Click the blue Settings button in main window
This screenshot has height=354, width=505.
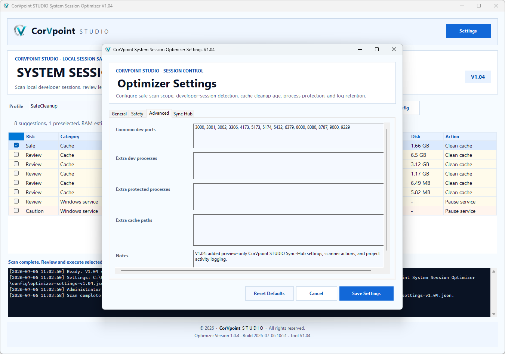click(x=468, y=31)
